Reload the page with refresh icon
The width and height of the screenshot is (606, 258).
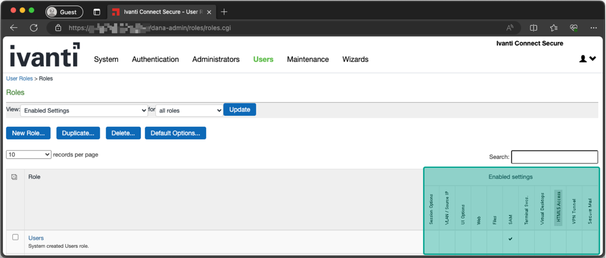coord(34,28)
